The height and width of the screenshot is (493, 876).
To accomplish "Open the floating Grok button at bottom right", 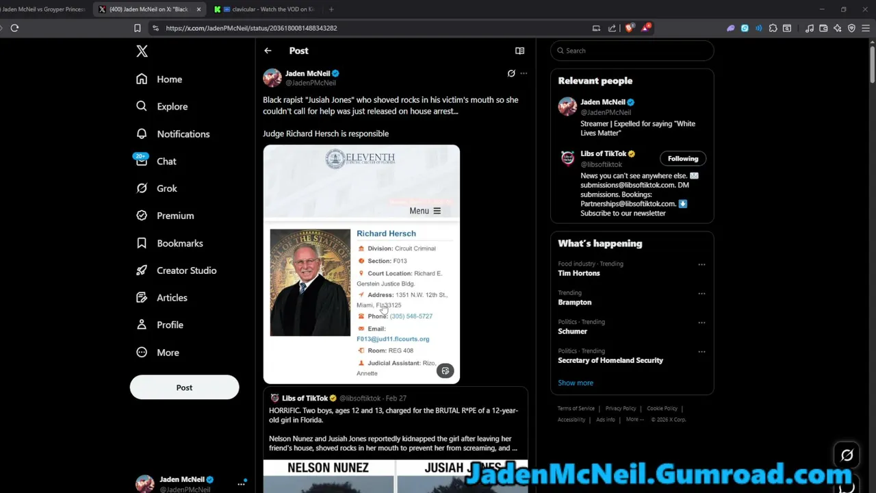I will point(847,455).
